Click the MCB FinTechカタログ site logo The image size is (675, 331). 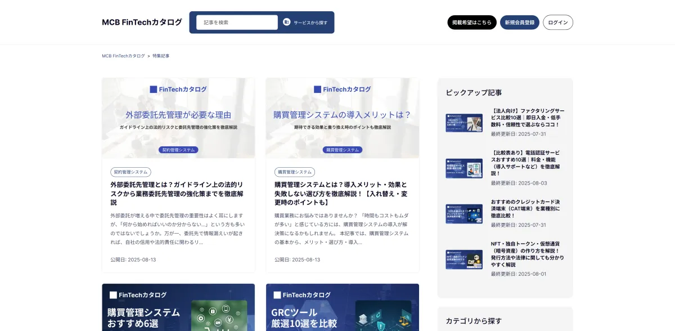point(142,23)
